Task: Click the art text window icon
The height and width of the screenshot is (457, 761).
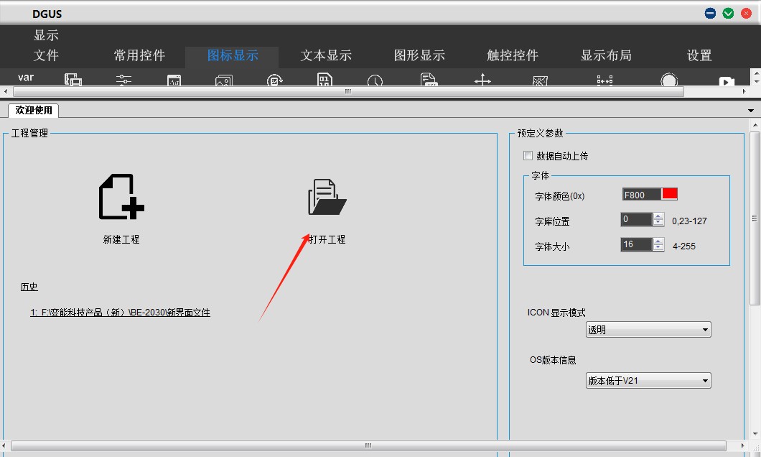Action: tap(174, 80)
